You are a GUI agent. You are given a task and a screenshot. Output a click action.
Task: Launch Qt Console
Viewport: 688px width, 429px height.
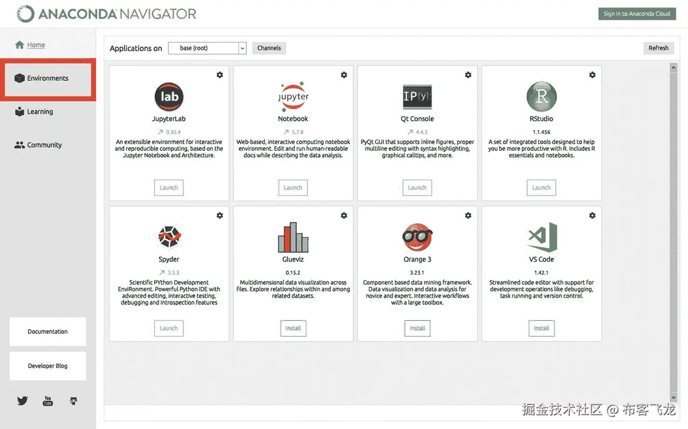417,188
